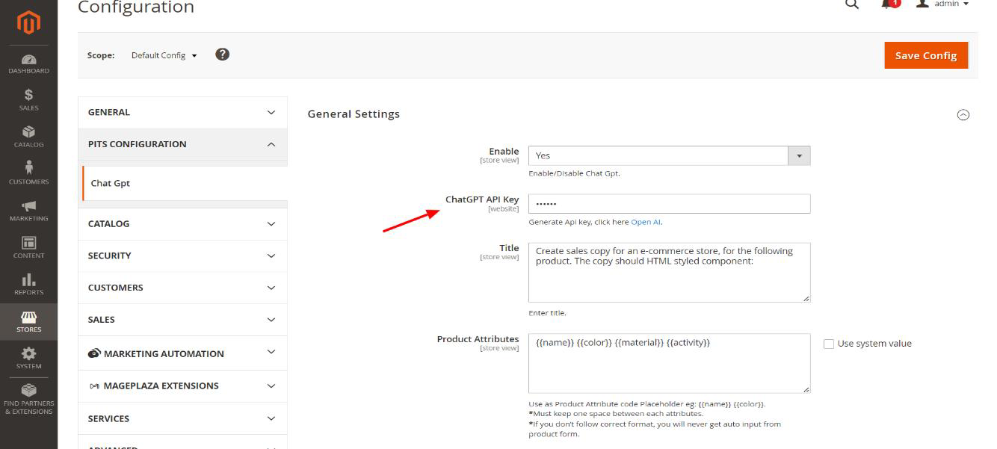This screenshot has width=997, height=449.
Task: Collapse the General Settings section
Action: pos(963,114)
